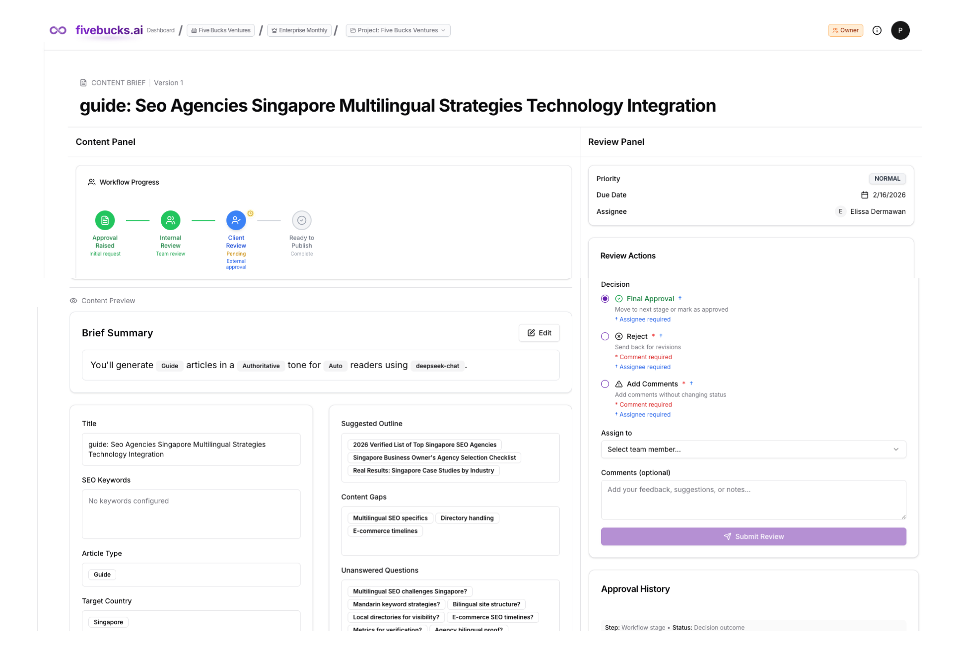
Task: Click the Ready to Publish step icon
Action: pyautogui.click(x=301, y=220)
